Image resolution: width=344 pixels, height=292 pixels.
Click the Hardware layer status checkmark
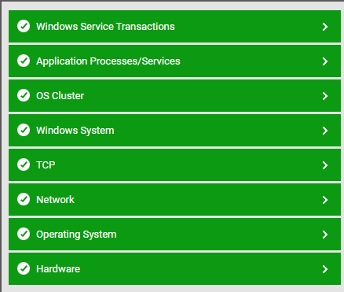(24, 268)
